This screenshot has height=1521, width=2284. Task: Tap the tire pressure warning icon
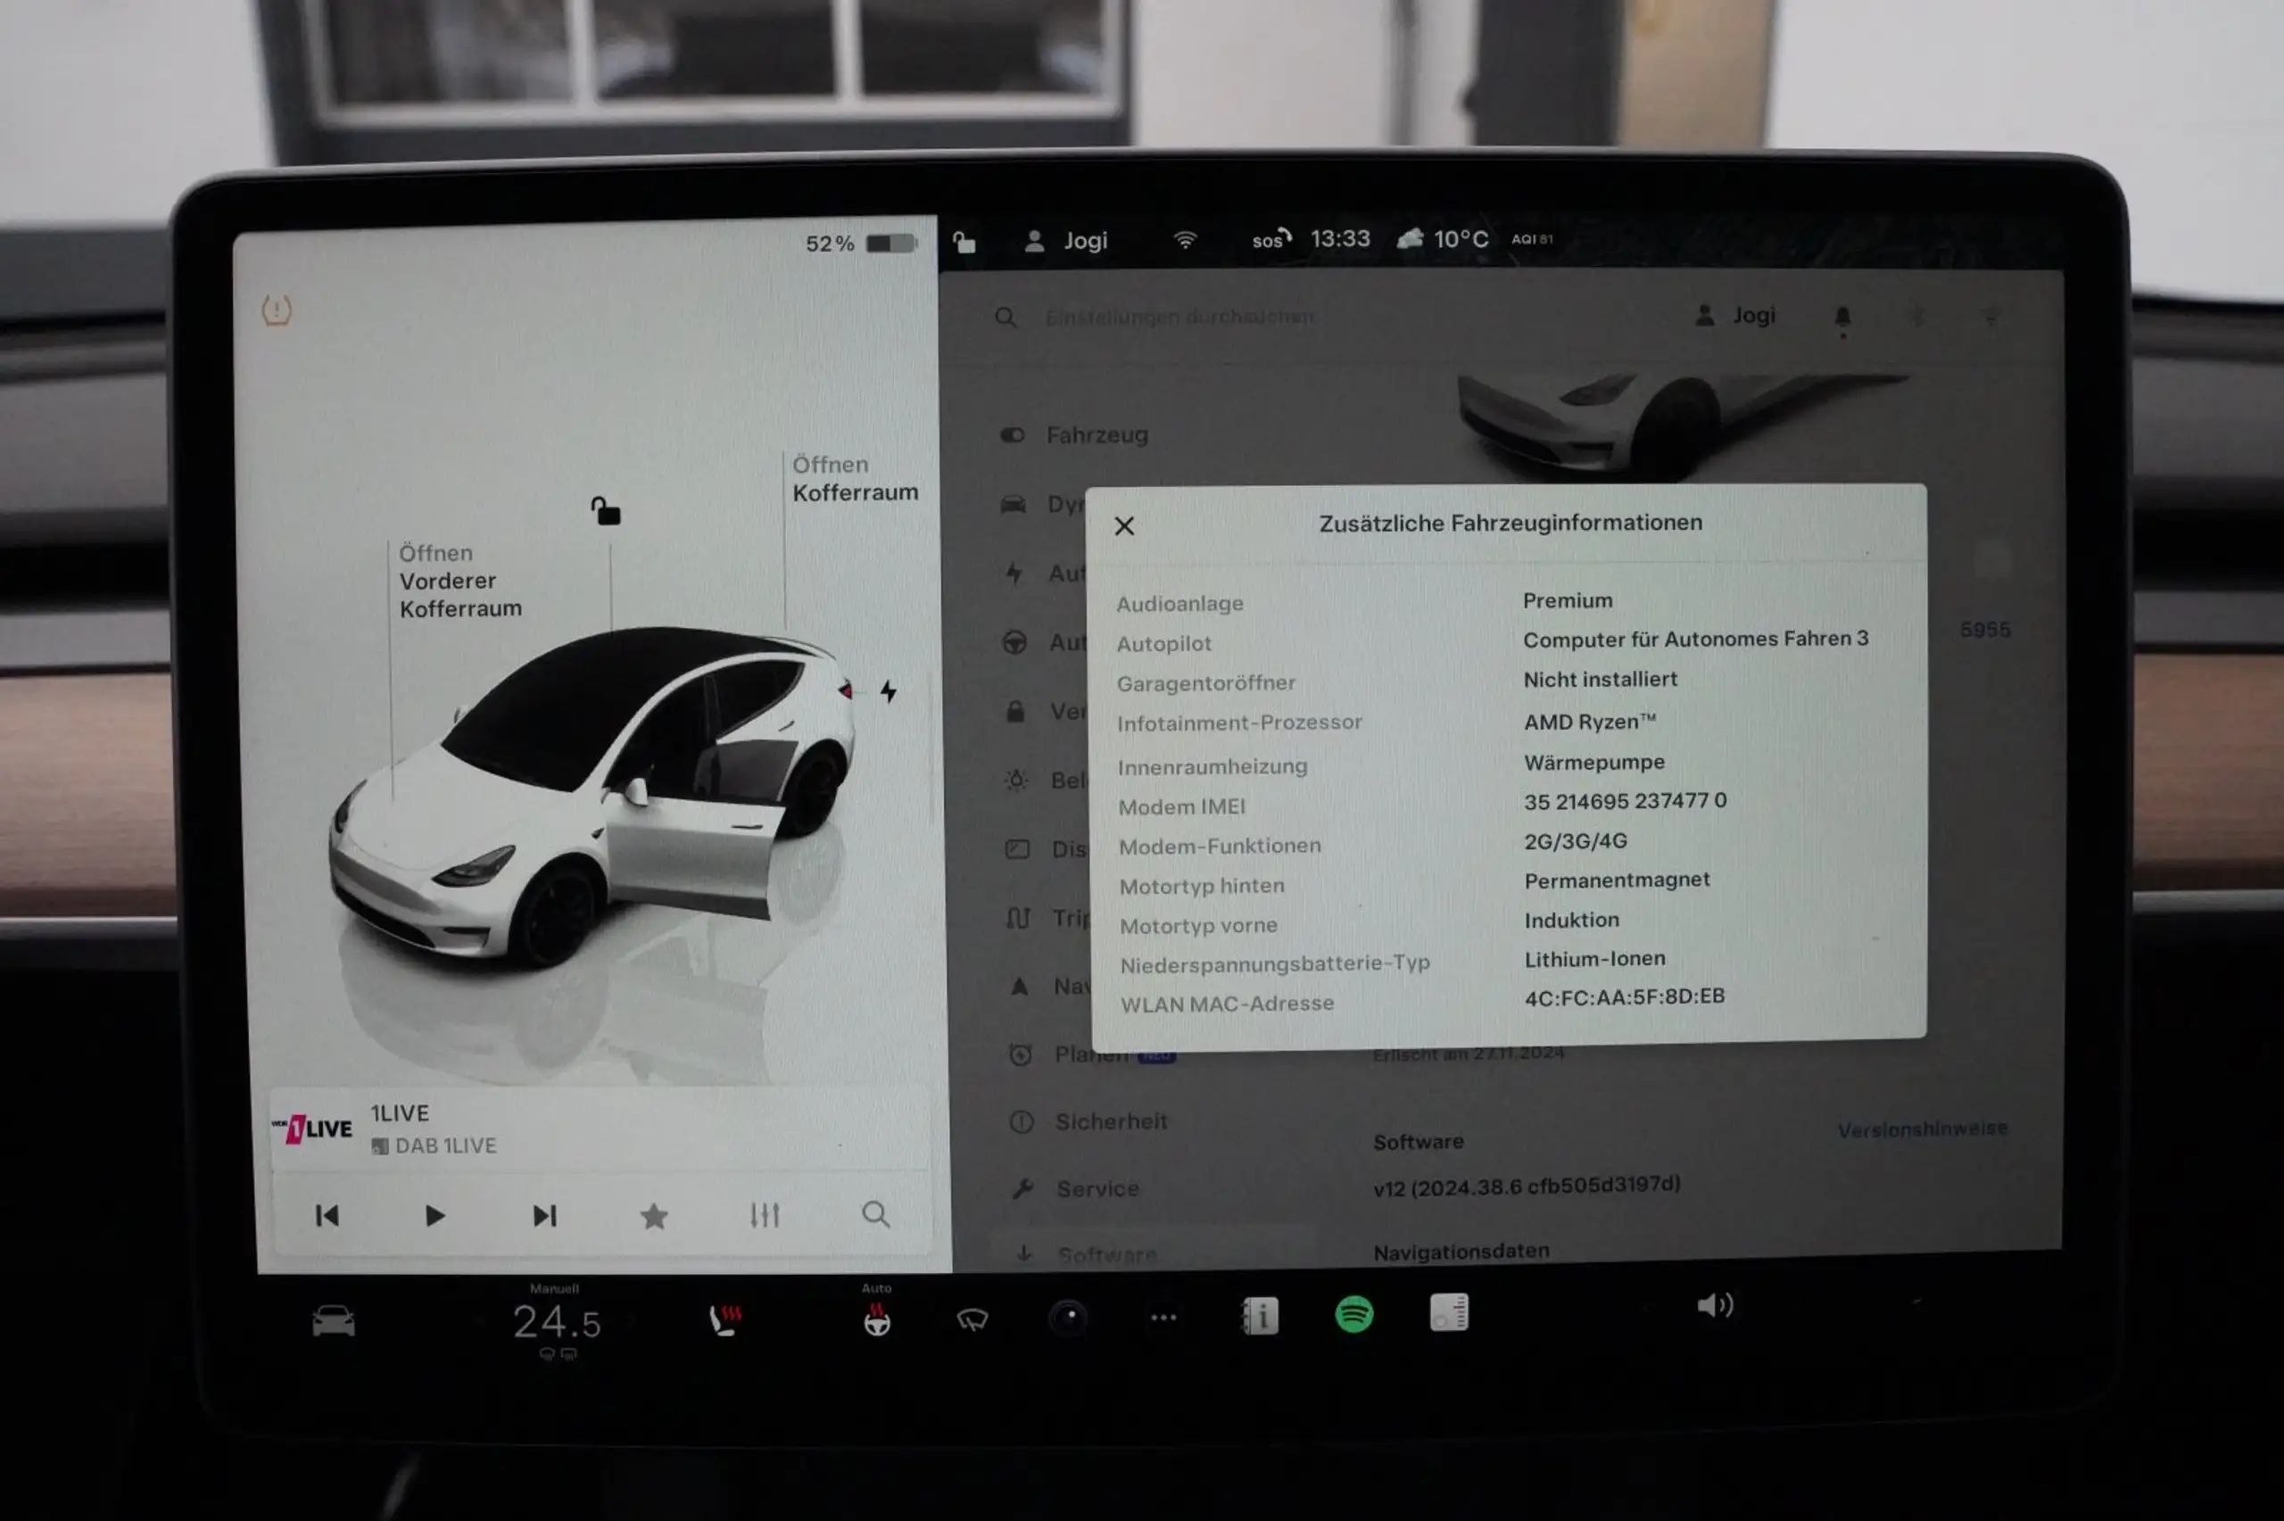tap(277, 310)
